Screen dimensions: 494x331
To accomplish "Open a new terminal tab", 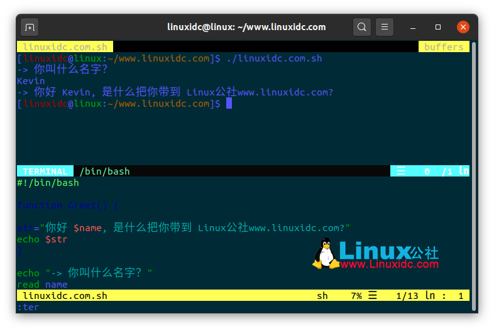I will 30,28.
